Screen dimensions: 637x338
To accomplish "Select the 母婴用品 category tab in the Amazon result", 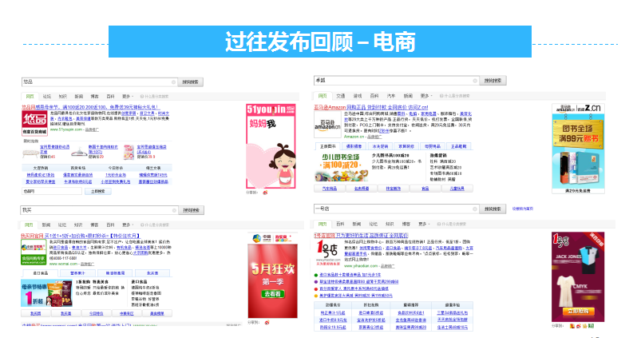I will [x=433, y=146].
